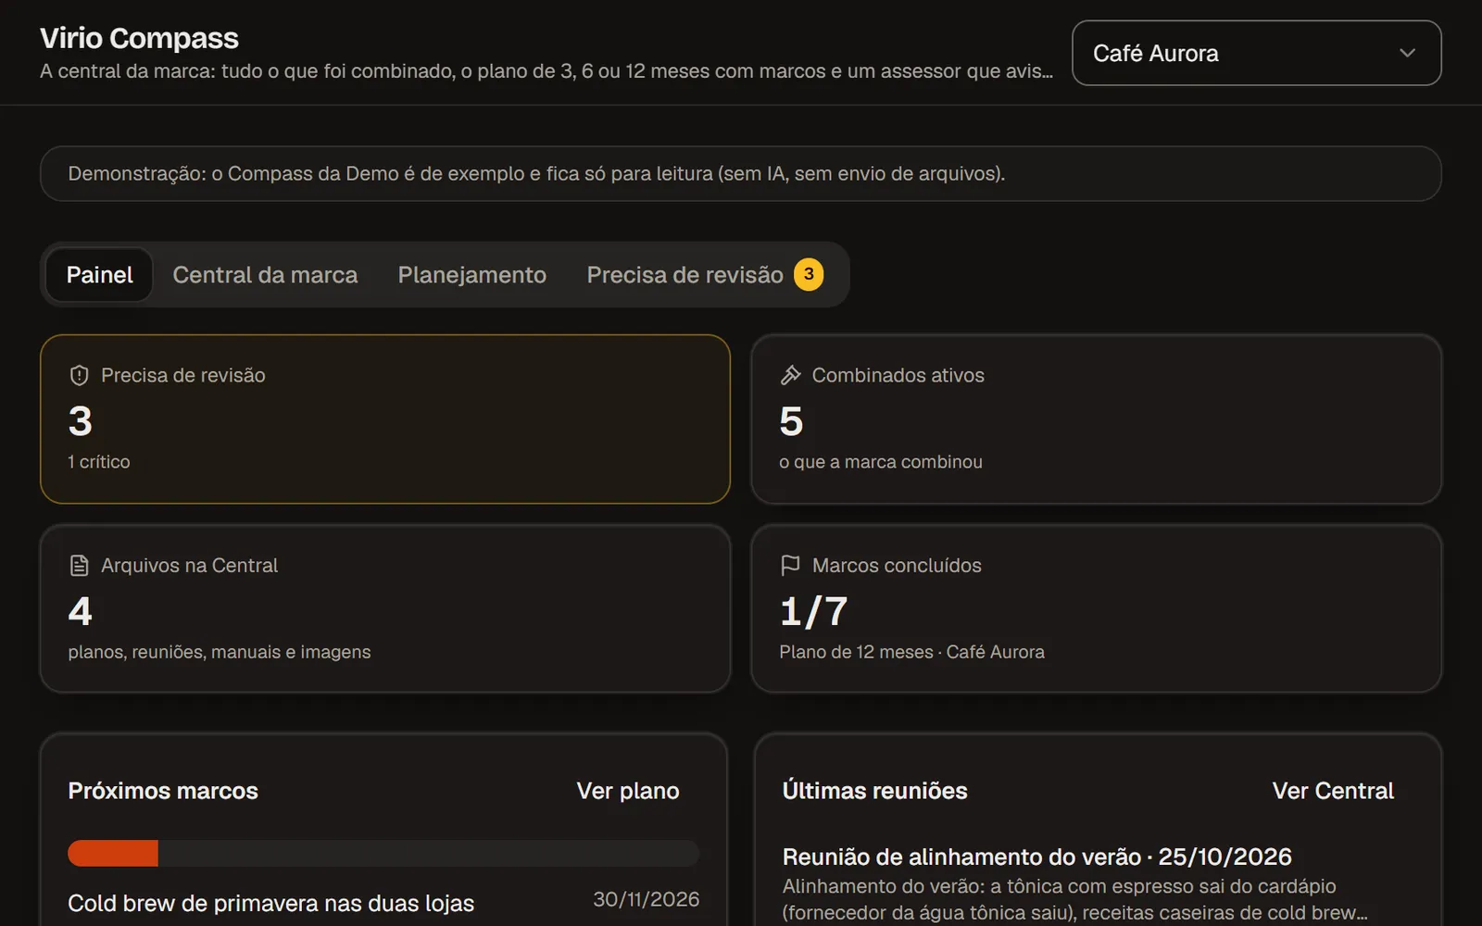Click the 30/11/2026 milestone date
Screen dimensions: 1482x926
click(647, 899)
